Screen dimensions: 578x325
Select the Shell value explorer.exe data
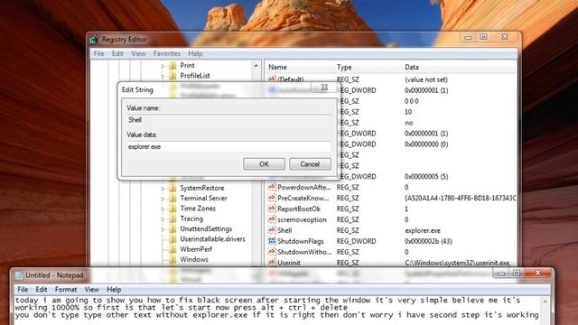click(423, 231)
